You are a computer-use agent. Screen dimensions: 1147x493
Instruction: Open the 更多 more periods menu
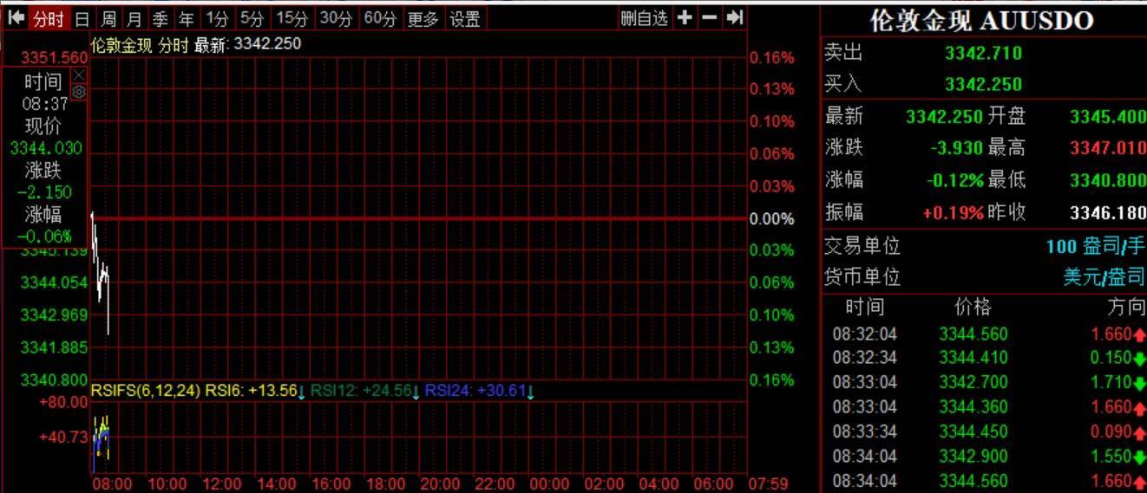tap(423, 18)
